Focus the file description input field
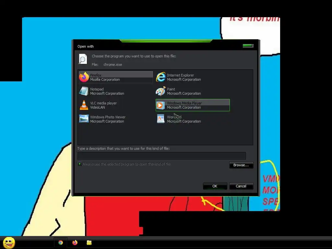332x249 pixels. 161,156
